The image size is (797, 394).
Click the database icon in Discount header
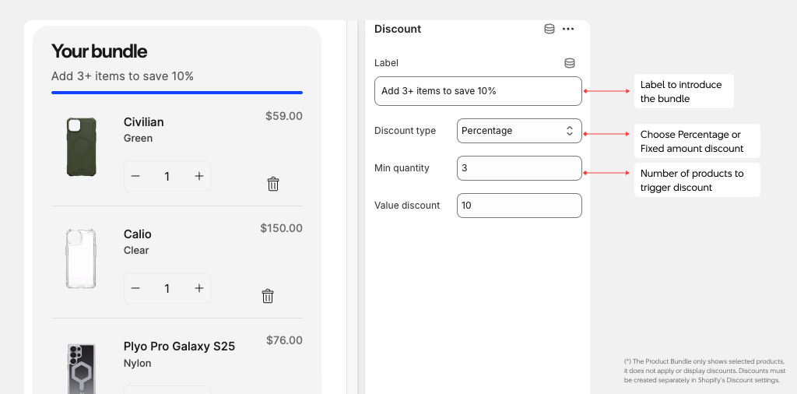tap(549, 29)
